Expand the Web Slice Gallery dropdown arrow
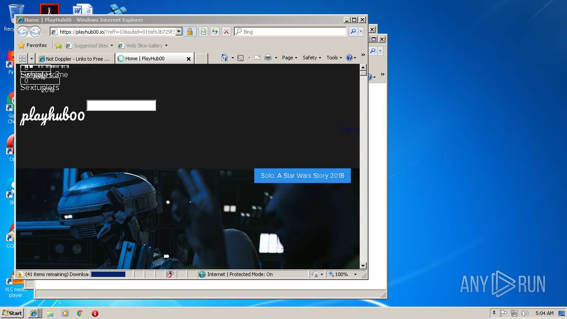This screenshot has width=567, height=319. click(167, 46)
